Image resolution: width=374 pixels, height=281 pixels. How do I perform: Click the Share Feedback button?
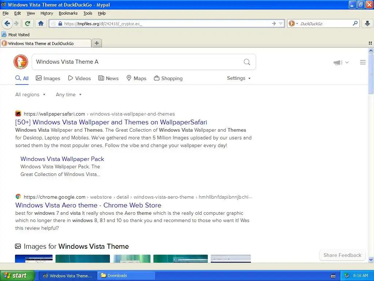coord(342,255)
